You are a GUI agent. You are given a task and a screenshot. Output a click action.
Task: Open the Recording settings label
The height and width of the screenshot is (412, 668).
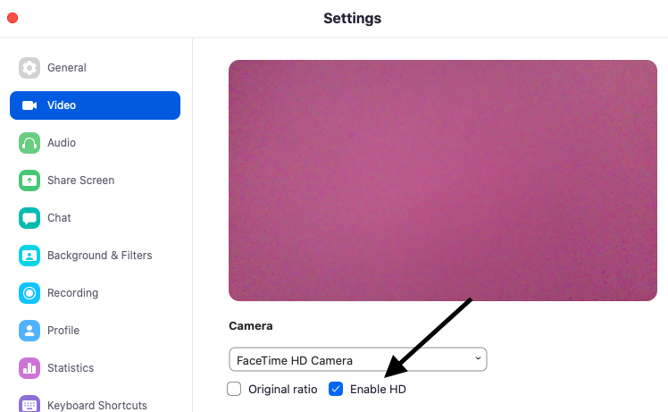(x=73, y=293)
